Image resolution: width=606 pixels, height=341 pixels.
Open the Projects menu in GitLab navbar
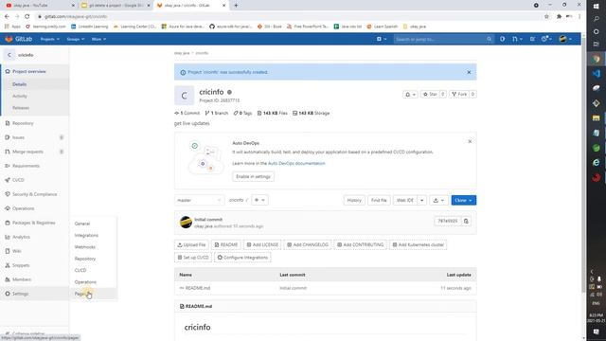[x=50, y=39]
